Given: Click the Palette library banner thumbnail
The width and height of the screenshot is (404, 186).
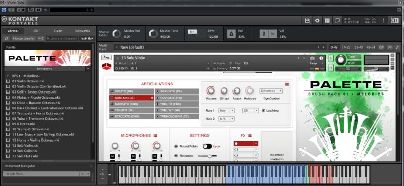Looking at the screenshot, I should click(47, 58).
